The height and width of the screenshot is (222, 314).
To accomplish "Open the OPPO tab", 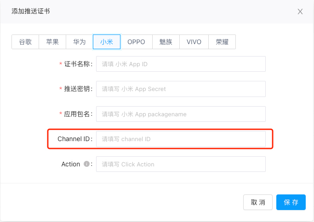I will click(136, 42).
